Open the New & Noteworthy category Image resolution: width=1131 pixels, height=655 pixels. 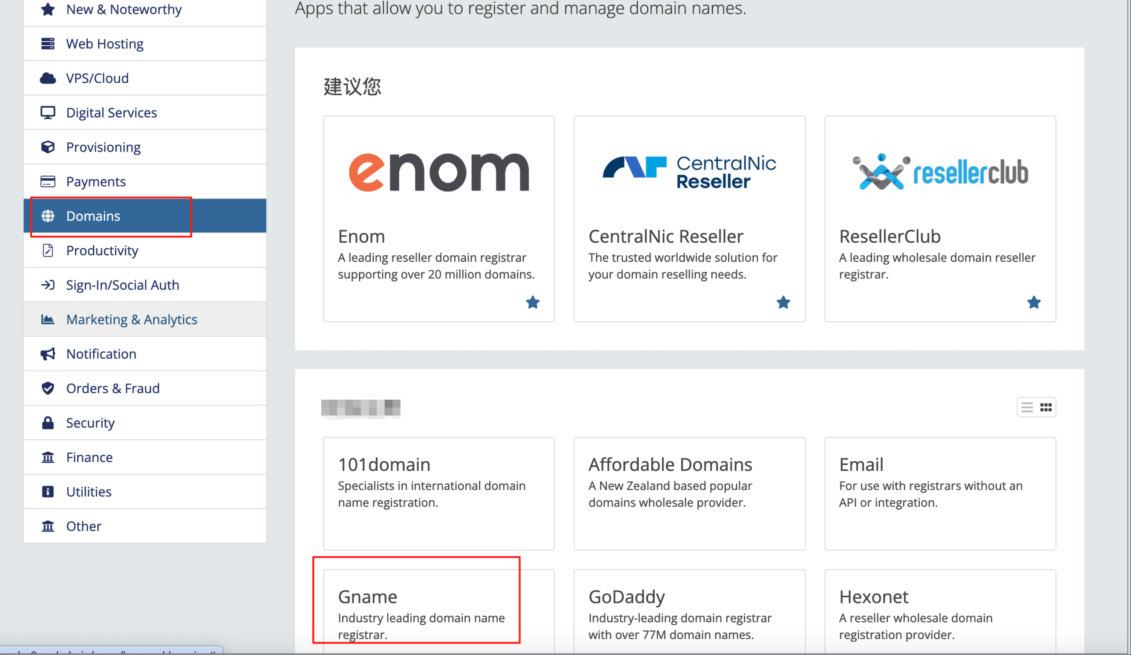(145, 10)
